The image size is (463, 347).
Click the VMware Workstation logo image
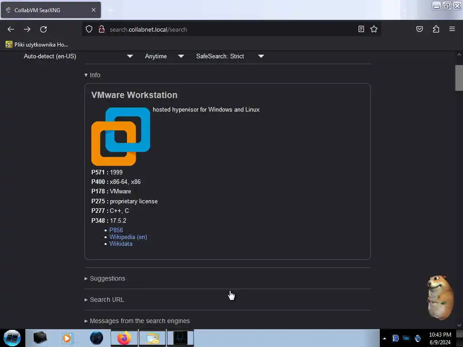click(121, 136)
